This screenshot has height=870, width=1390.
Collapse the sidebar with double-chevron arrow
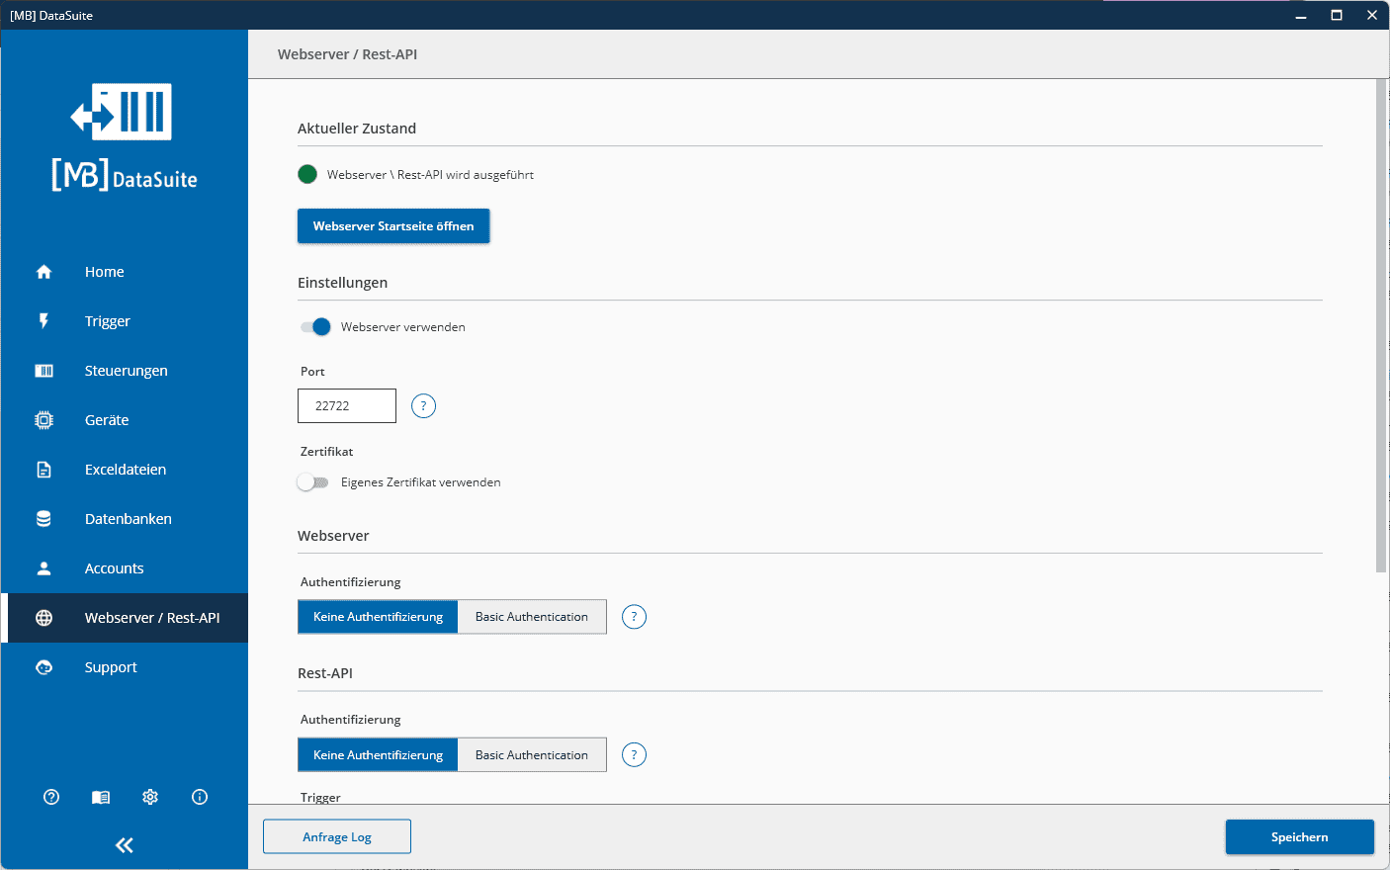[x=125, y=845]
